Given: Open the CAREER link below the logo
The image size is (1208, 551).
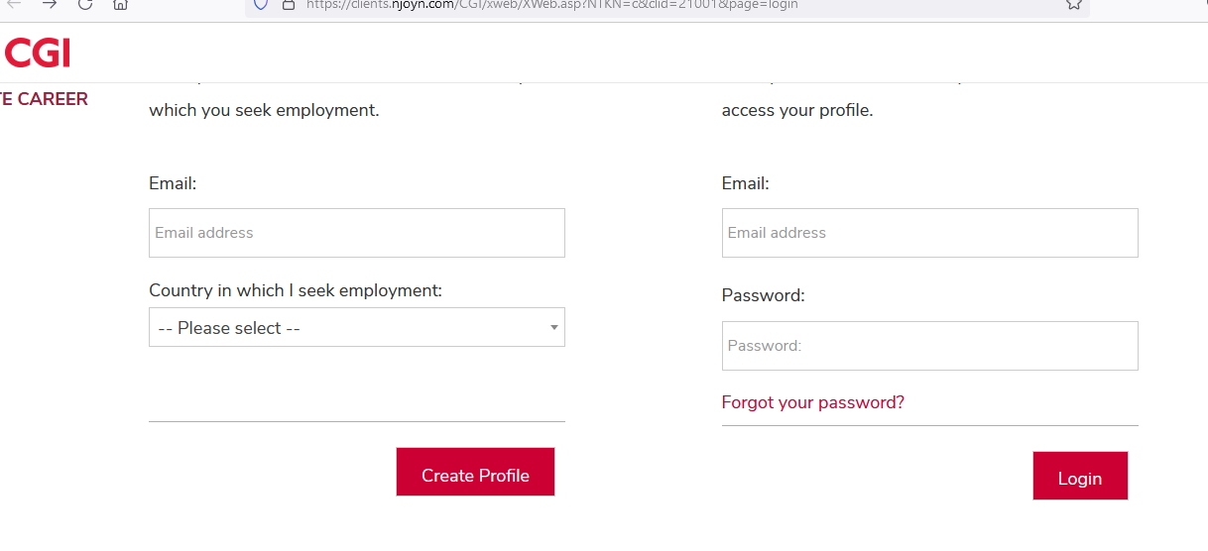Looking at the screenshot, I should pos(44,99).
